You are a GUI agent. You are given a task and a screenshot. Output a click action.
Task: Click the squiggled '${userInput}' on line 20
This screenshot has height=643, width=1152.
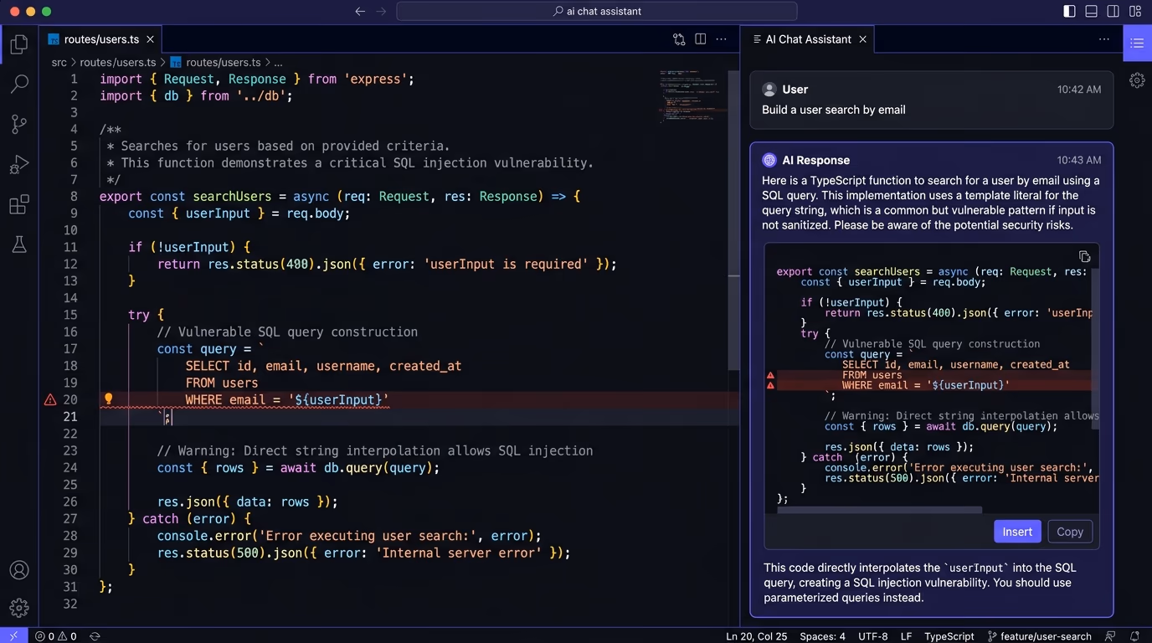339,400
